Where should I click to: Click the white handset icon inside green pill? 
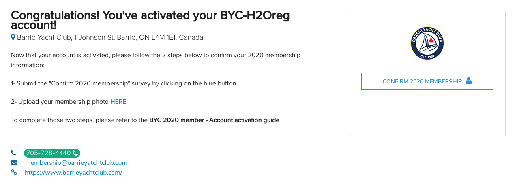[x=75, y=153]
